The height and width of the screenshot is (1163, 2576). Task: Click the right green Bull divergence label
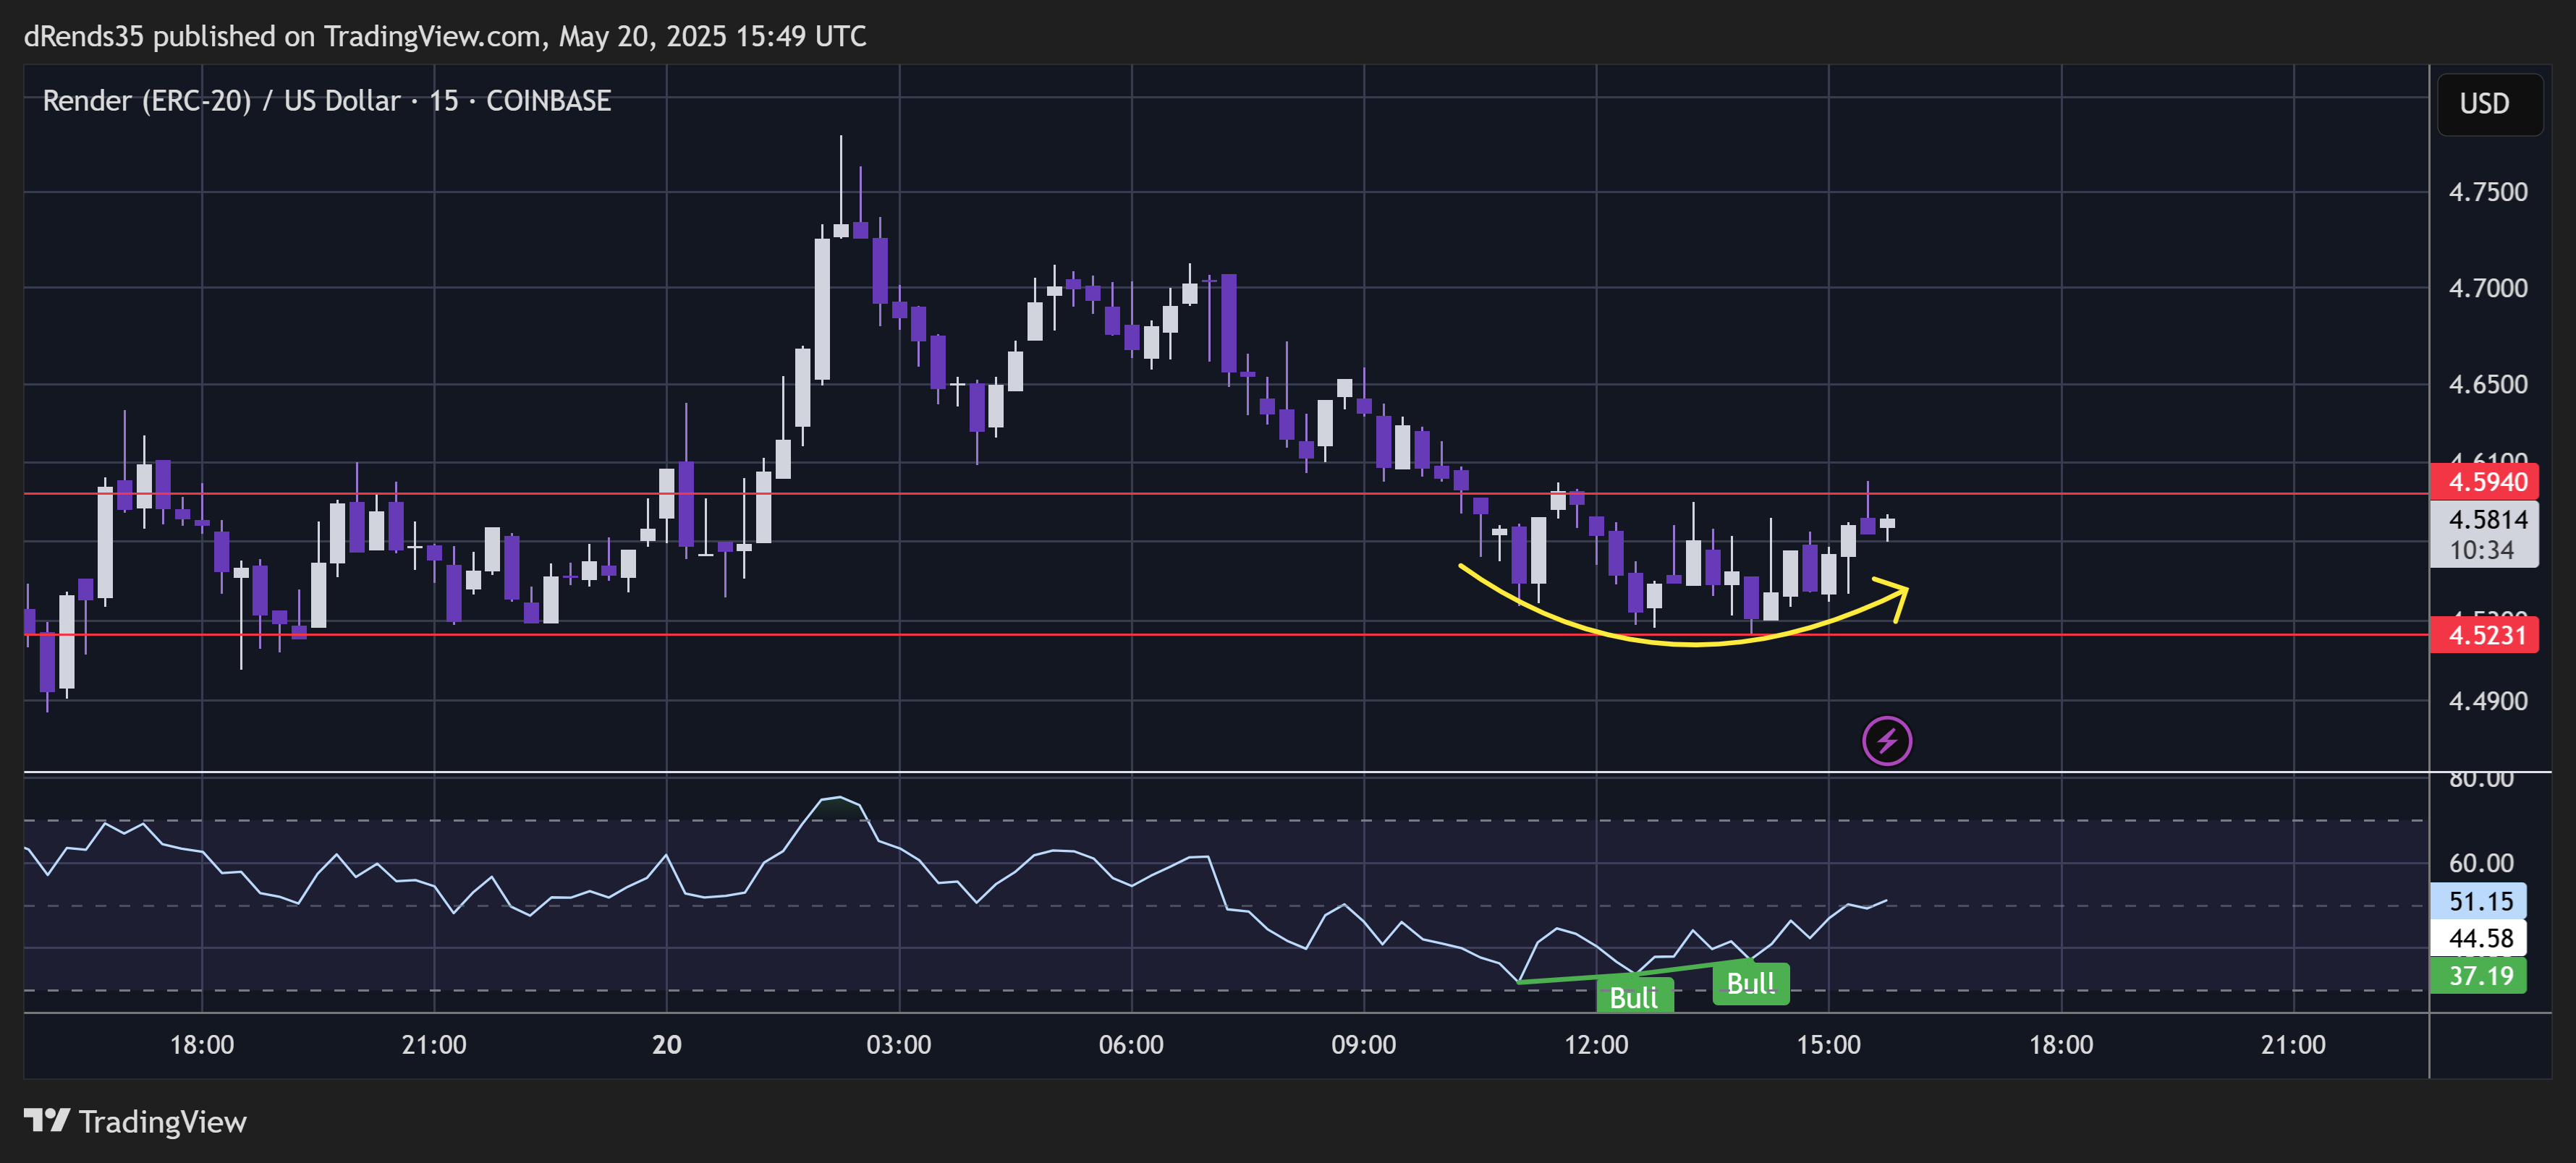1750,984
